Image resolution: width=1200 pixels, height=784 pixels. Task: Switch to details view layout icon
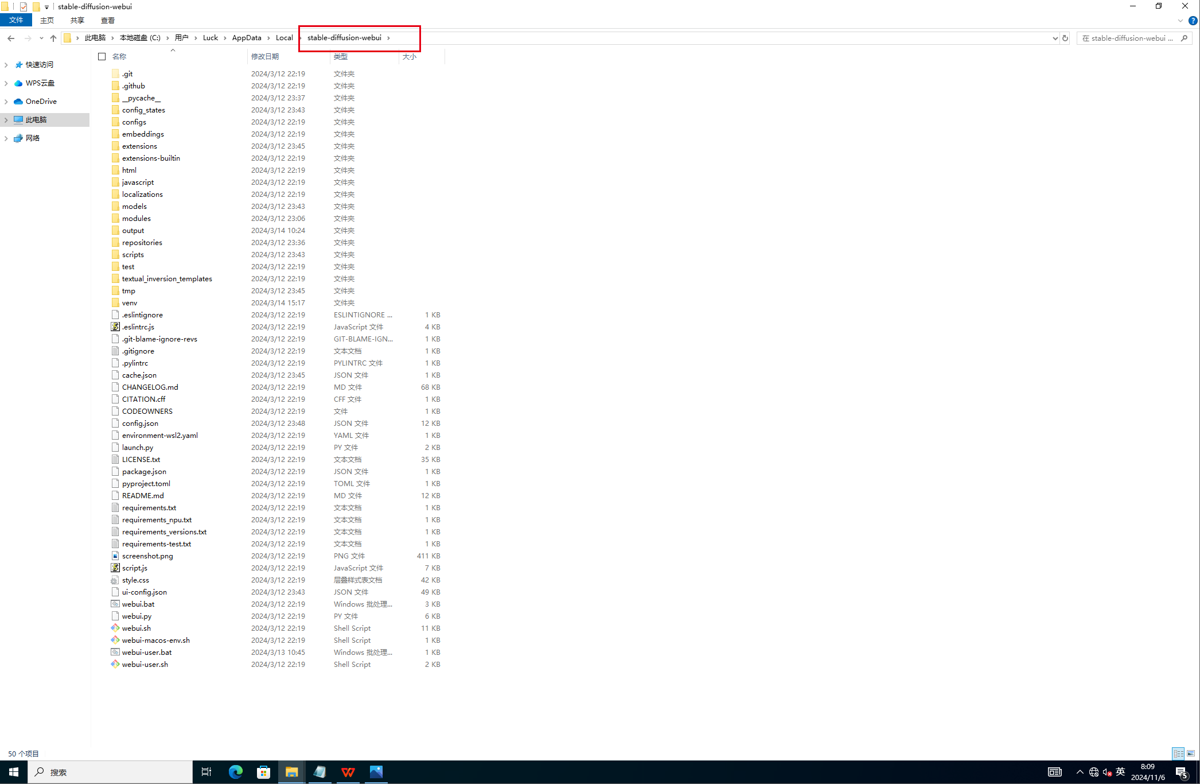[x=1178, y=754]
